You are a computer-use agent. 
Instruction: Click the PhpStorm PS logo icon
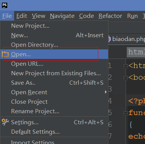(x=5, y=5)
